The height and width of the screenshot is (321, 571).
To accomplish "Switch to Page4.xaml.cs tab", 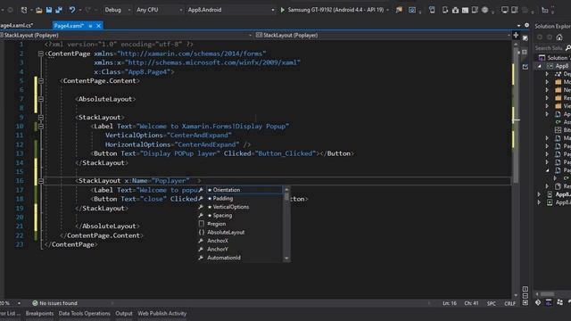I will 16,26.
